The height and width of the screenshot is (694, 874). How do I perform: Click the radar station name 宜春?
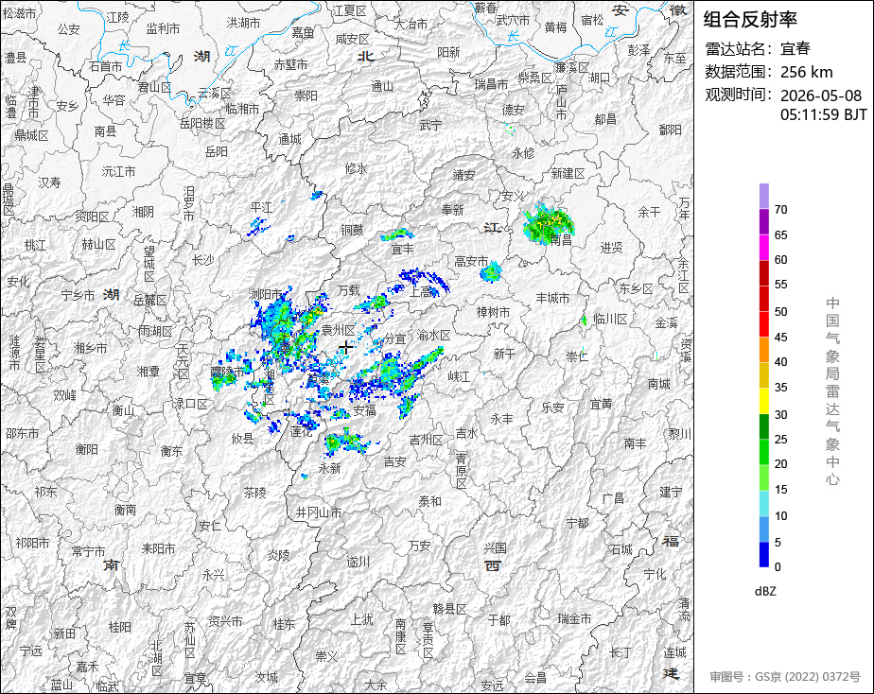(x=795, y=49)
